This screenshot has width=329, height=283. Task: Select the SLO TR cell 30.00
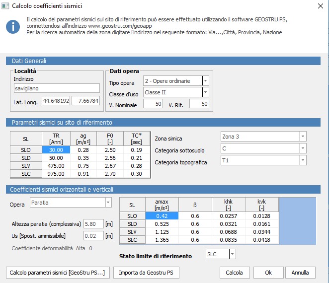click(56, 150)
